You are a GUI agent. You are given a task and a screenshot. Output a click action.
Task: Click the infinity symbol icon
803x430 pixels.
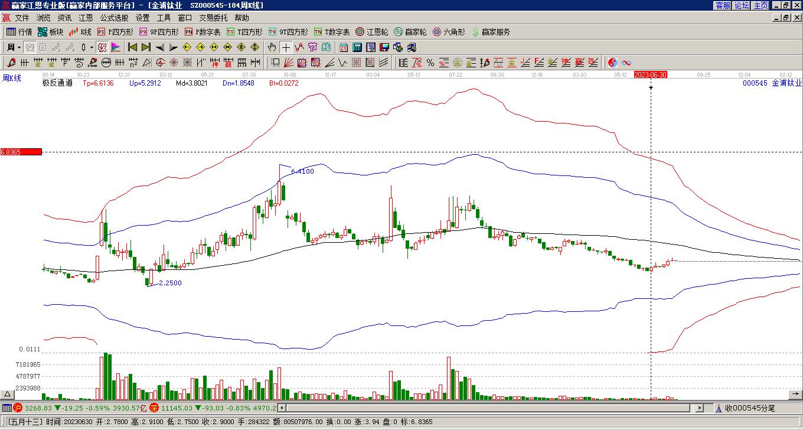click(626, 63)
